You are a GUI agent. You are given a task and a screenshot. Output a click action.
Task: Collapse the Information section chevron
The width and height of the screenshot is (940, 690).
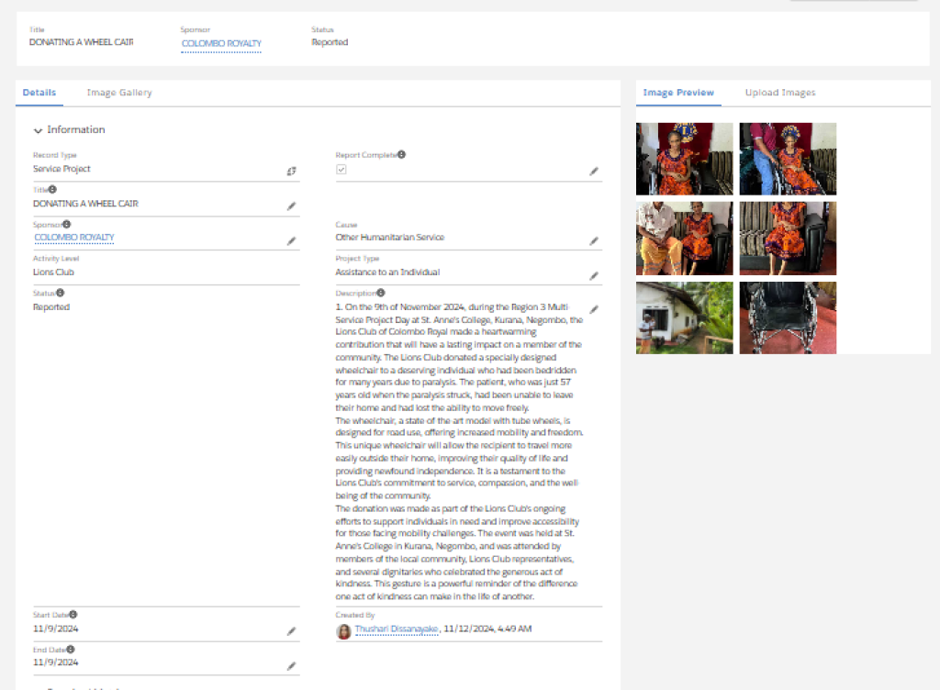click(38, 130)
